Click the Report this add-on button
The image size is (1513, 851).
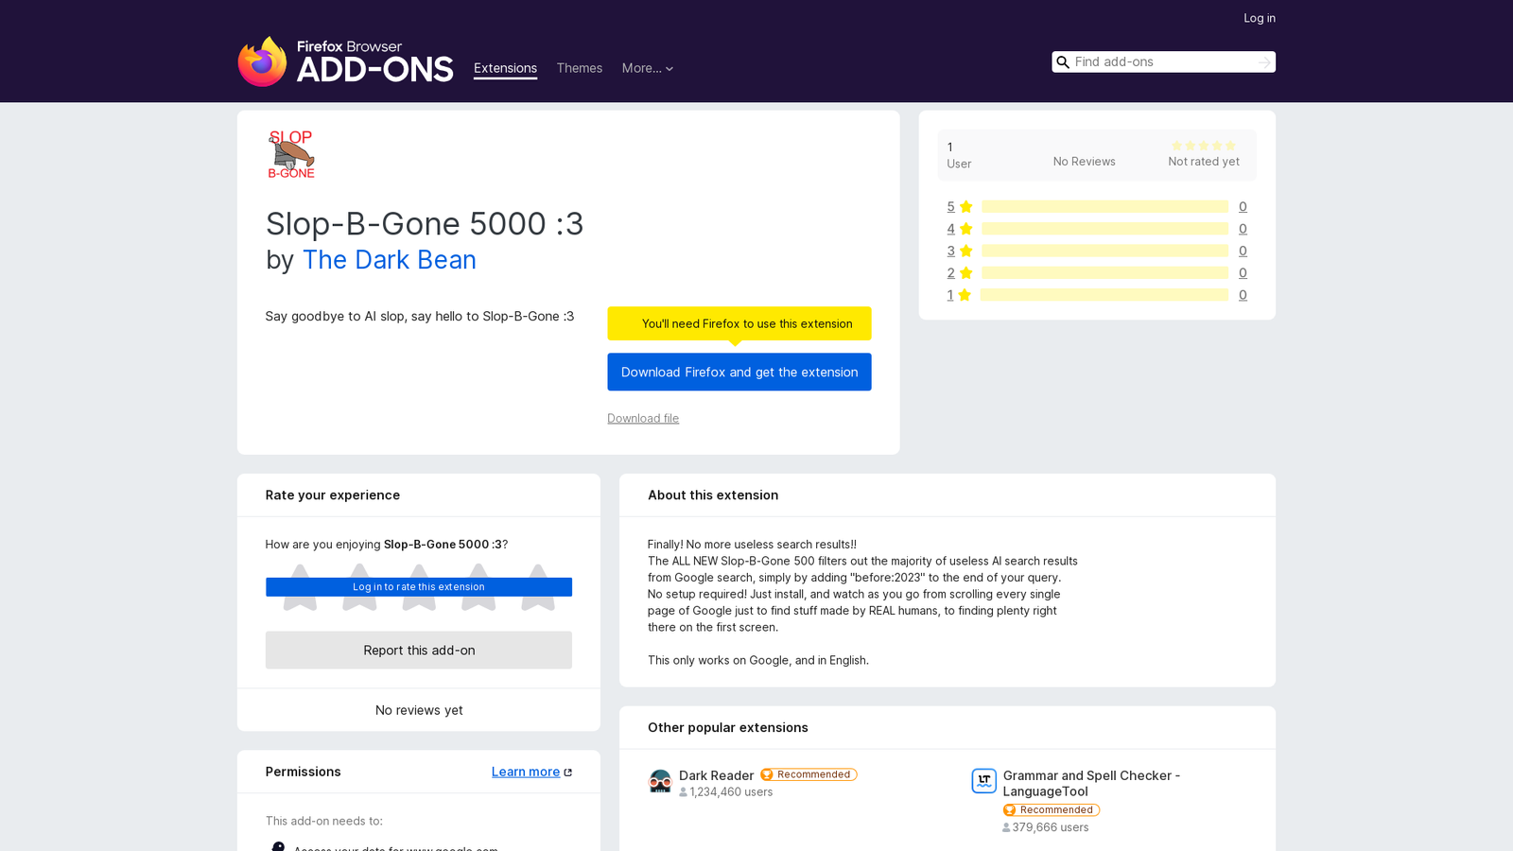coord(419,651)
